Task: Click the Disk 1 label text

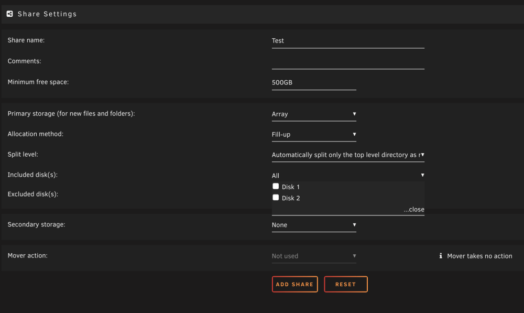Action: click(x=291, y=187)
